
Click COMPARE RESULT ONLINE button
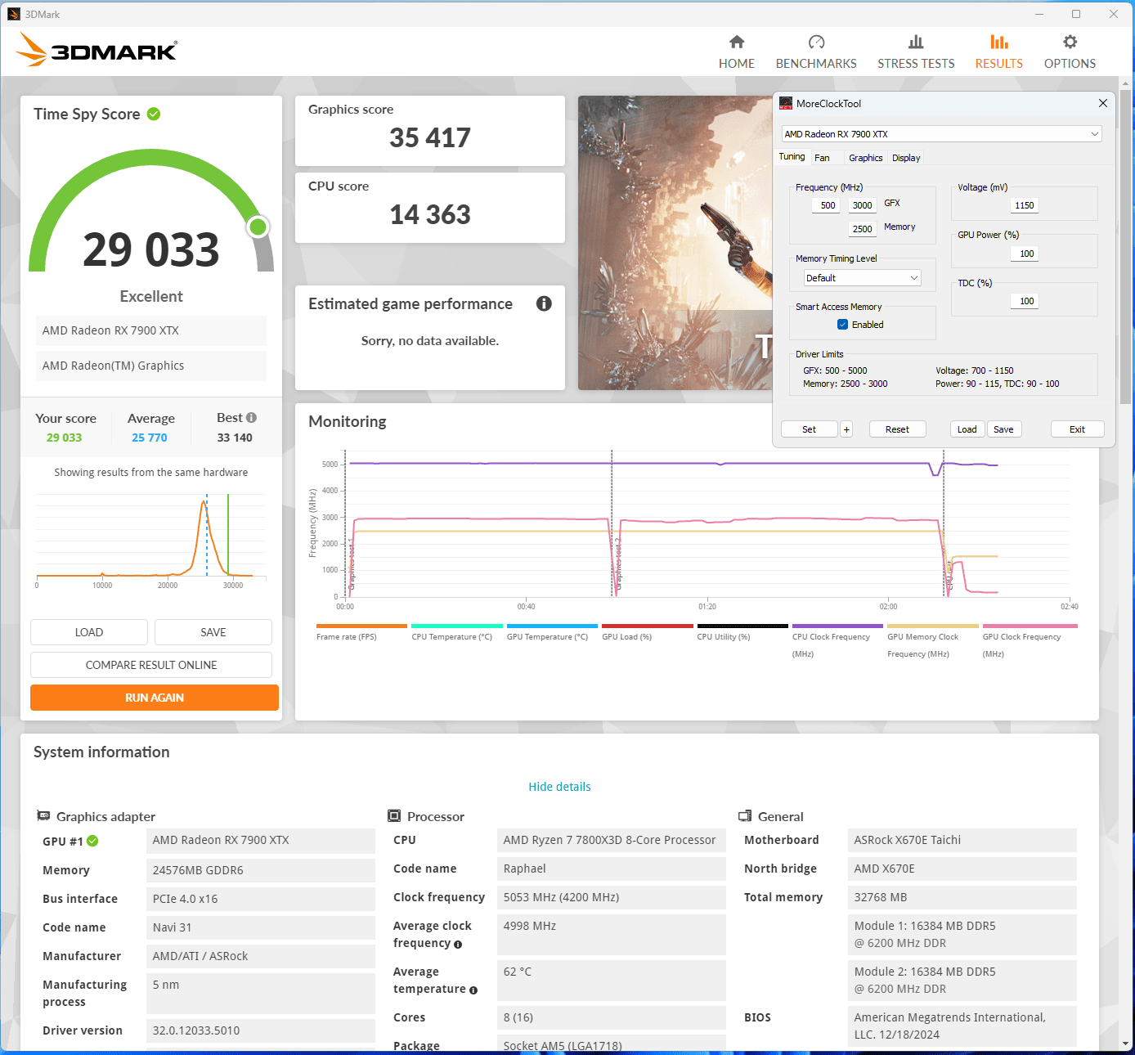151,665
